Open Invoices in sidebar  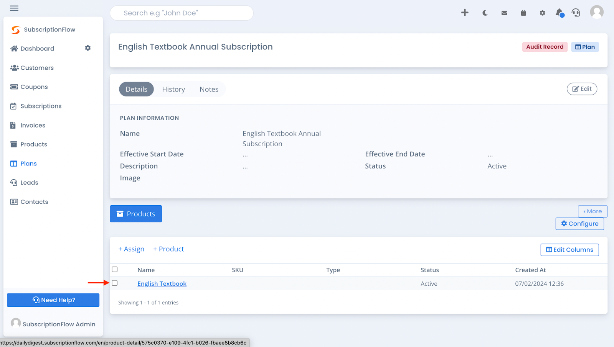click(28, 125)
